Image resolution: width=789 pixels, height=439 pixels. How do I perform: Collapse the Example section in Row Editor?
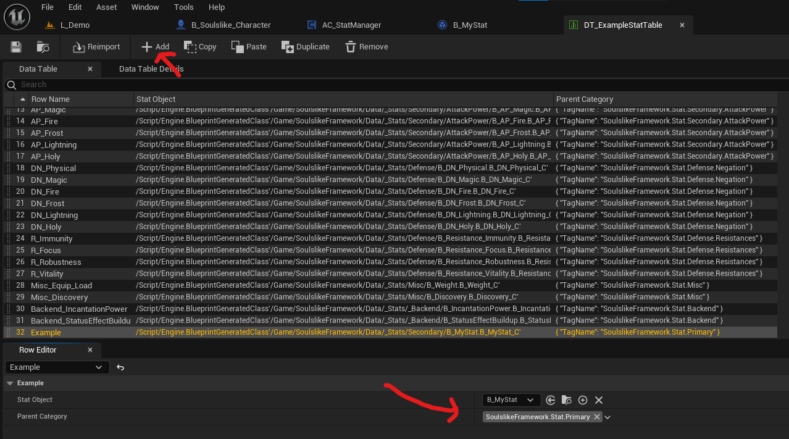coord(9,383)
